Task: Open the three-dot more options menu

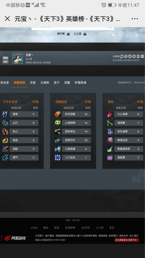Action: (135, 19)
